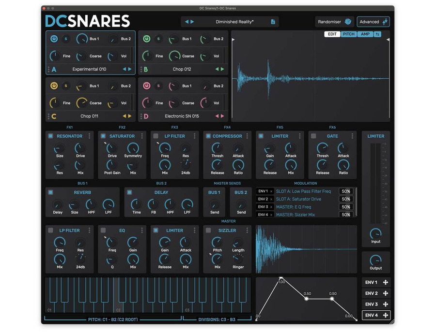Open COMPRESSOR effect options menu

[x=247, y=136]
